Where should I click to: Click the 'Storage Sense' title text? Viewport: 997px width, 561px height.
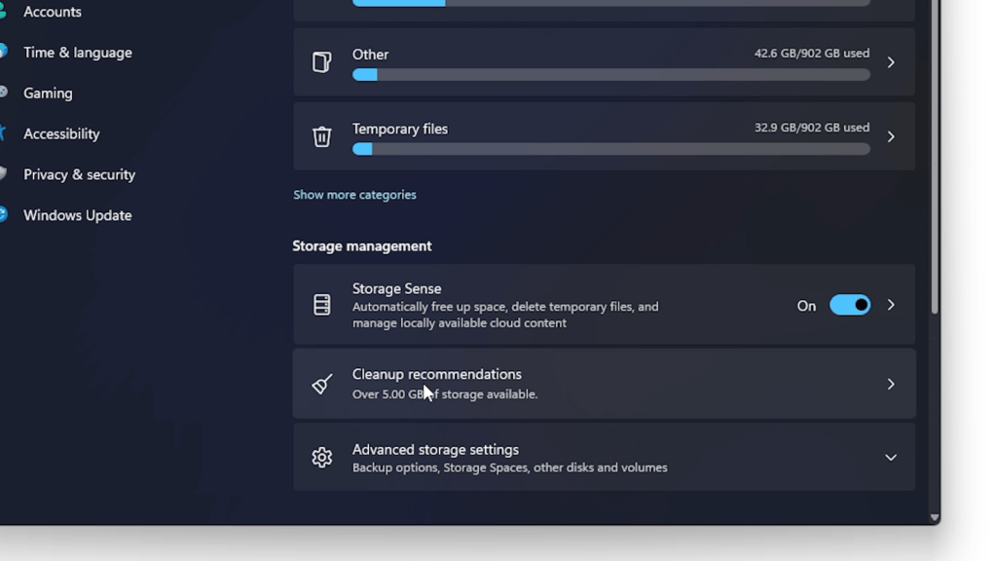(x=397, y=288)
